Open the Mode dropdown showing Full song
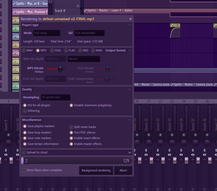Image resolution: width=217 pixels, height=191 pixels. click(47, 33)
